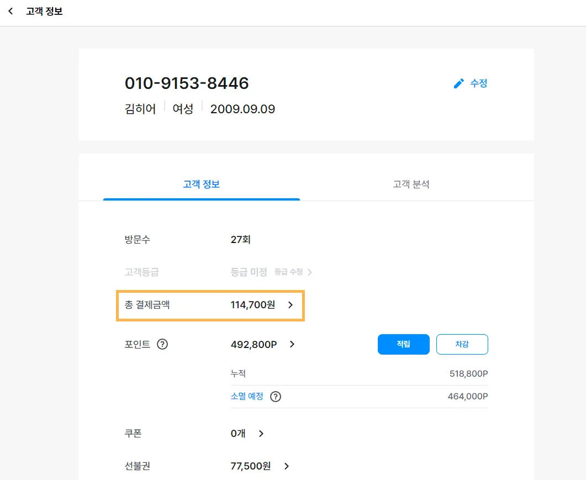Open point history via 492,800P chevron
586x480 pixels.
[x=292, y=344]
